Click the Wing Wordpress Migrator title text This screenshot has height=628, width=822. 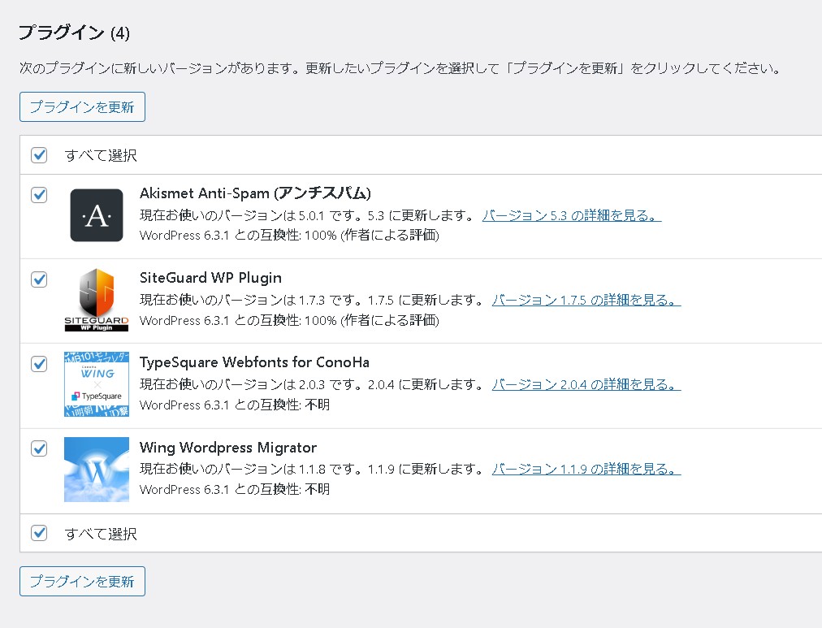pyautogui.click(x=228, y=448)
